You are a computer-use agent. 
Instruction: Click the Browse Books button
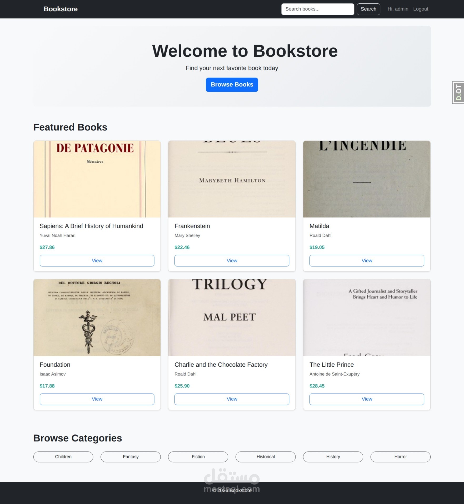(x=232, y=85)
